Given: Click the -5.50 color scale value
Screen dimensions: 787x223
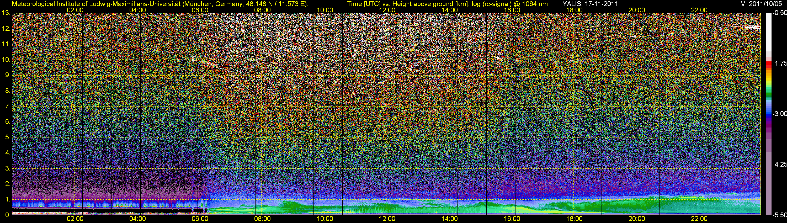Looking at the screenshot, I should pos(779,215).
